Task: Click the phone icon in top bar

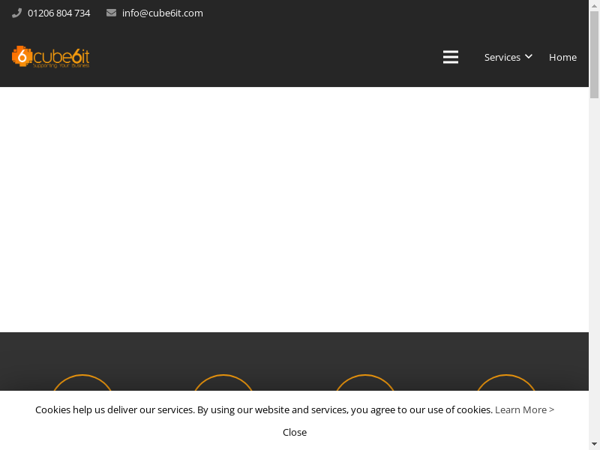Action: tap(16, 13)
